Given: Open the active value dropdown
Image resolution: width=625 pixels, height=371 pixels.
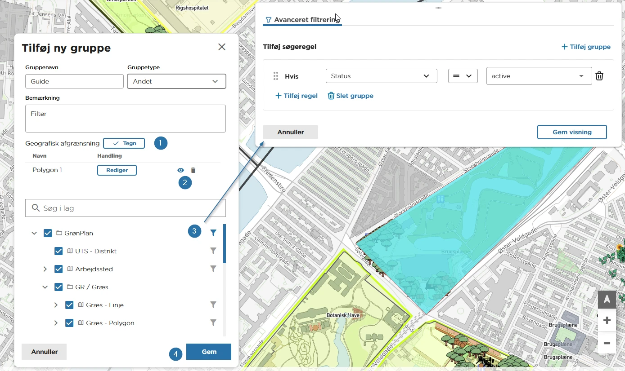Looking at the screenshot, I should click(539, 76).
